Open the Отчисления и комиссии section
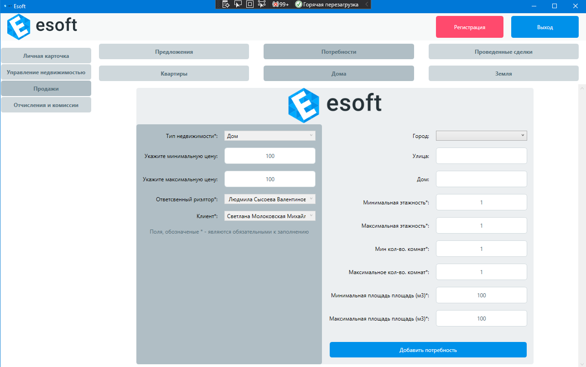The height and width of the screenshot is (367, 586). [x=46, y=104]
